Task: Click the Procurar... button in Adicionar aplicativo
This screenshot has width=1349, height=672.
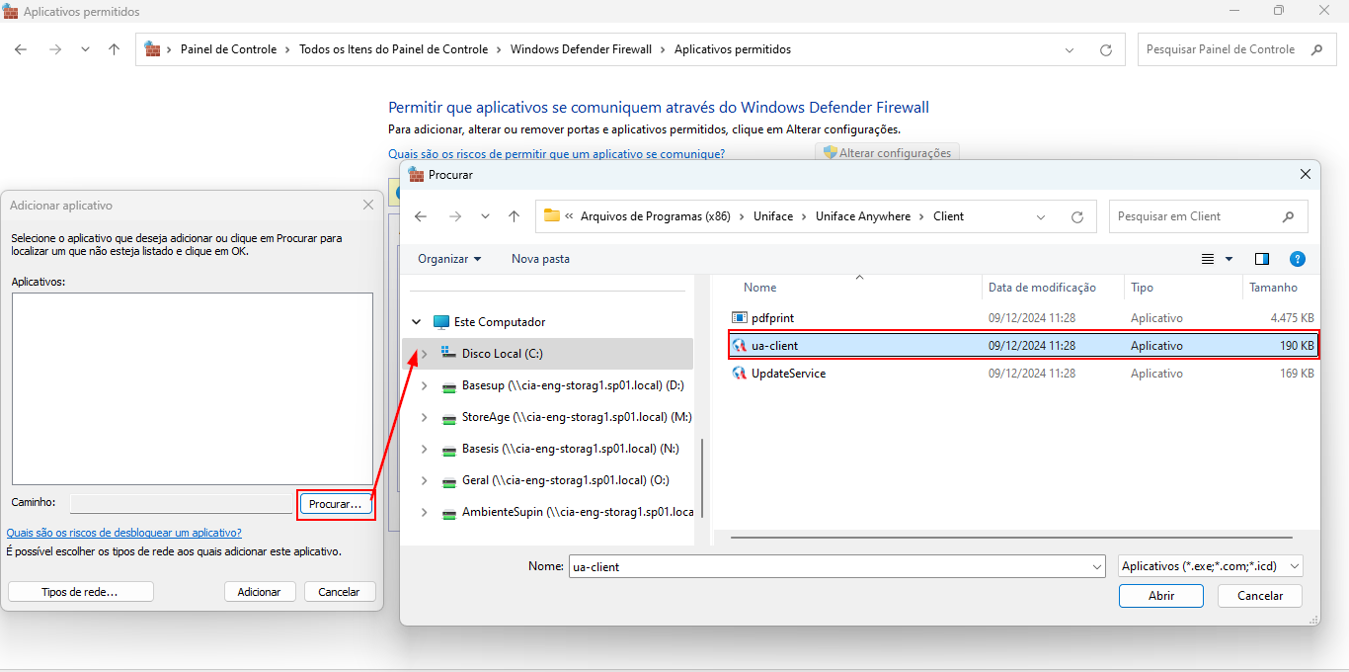Action: (336, 504)
